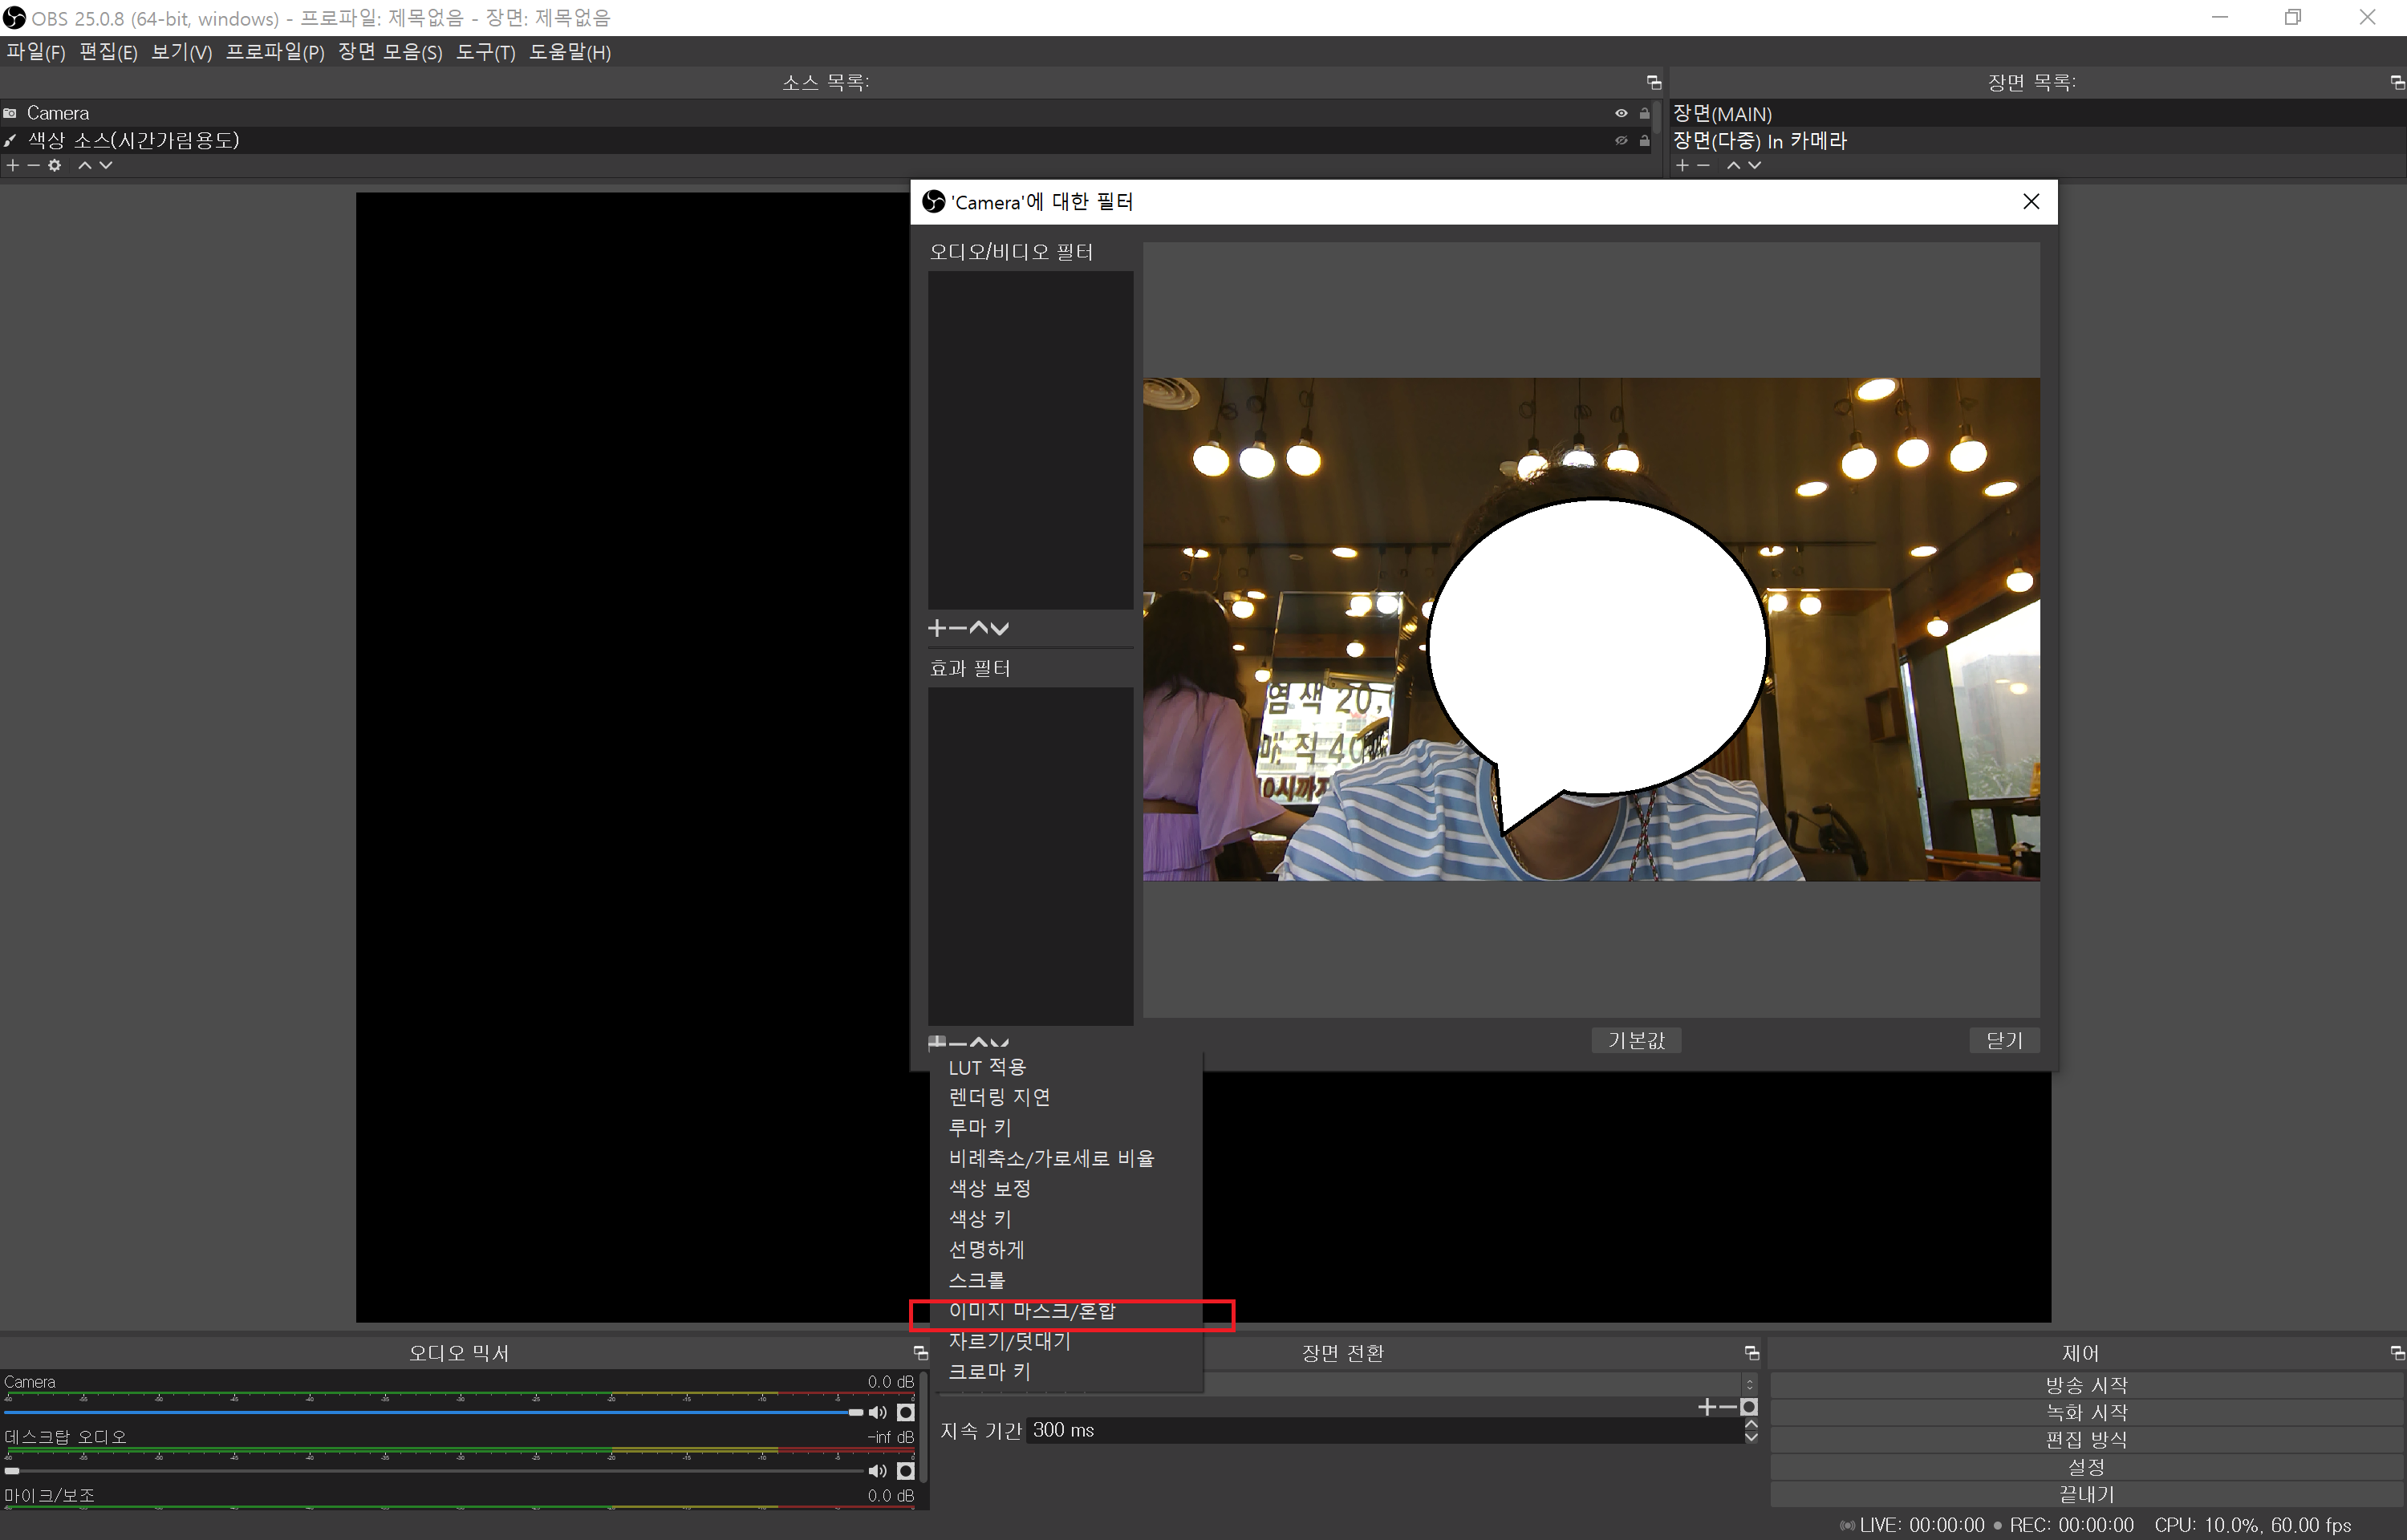Remove selected scene with the minus icon

tap(1703, 165)
